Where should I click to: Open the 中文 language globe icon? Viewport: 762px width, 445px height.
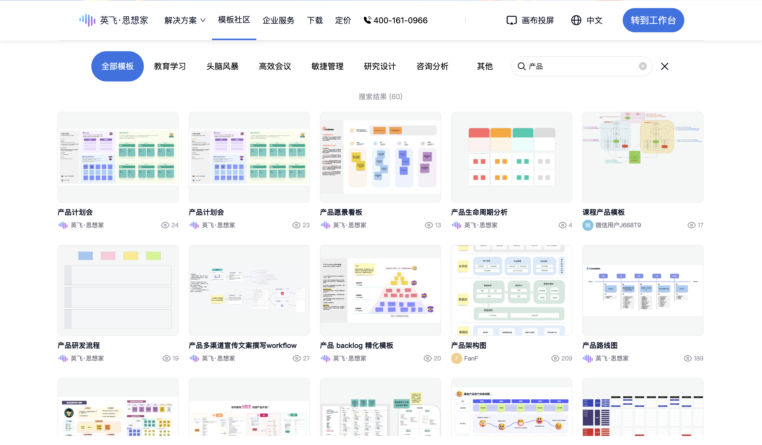coord(576,20)
